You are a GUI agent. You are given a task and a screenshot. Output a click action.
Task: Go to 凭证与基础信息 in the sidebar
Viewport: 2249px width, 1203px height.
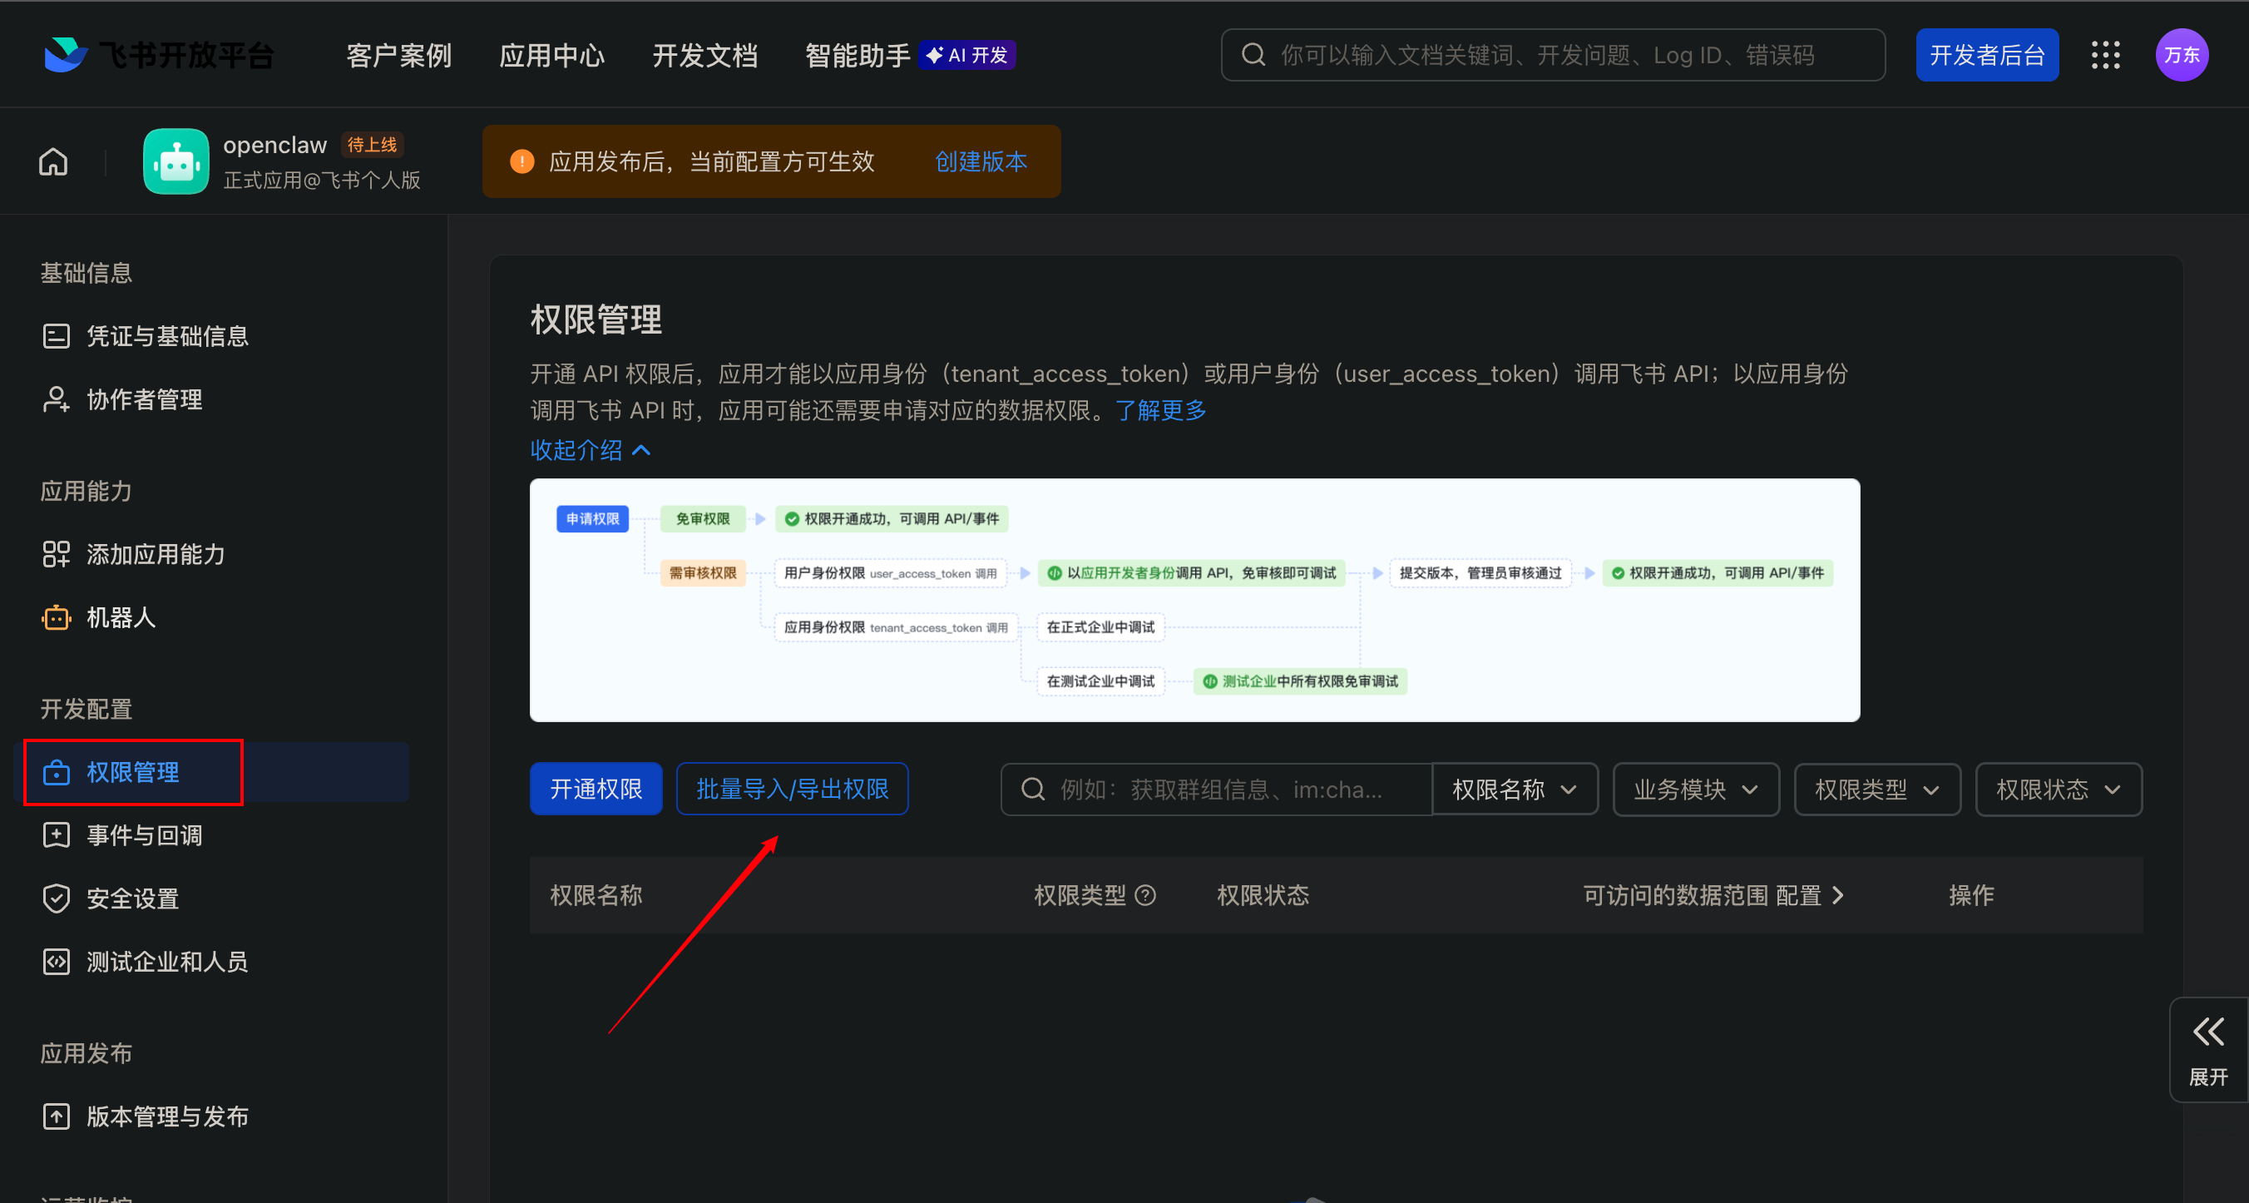[166, 336]
